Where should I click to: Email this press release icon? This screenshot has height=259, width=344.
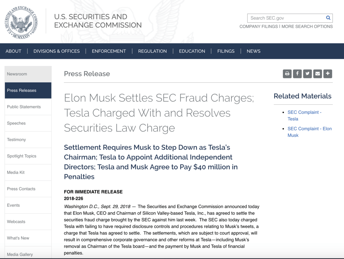[x=318, y=74]
